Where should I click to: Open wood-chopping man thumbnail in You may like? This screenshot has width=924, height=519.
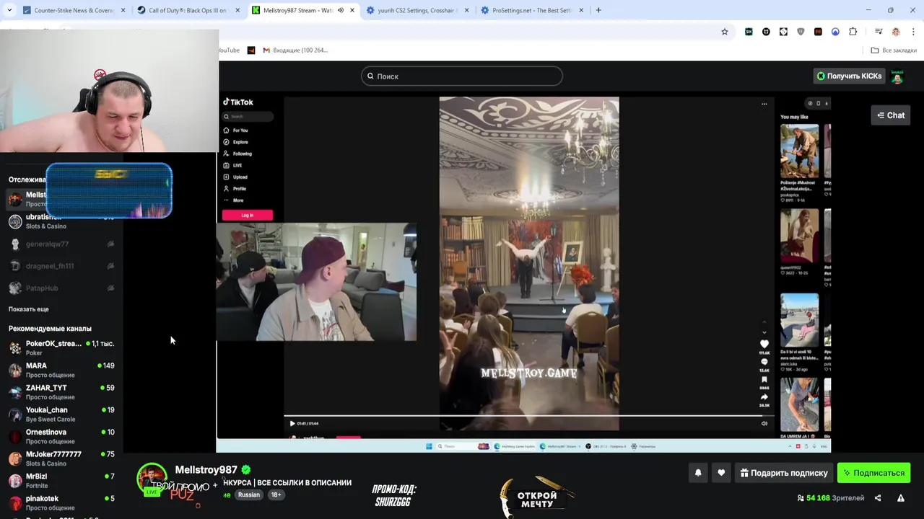(799, 151)
